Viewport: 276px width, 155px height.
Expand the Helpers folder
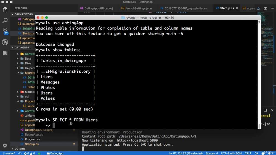point(26,68)
